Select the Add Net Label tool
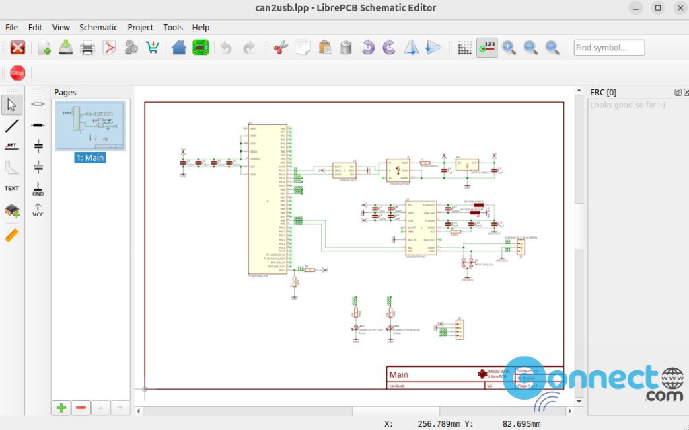Viewport: 689px width, 430px height. tap(12, 146)
